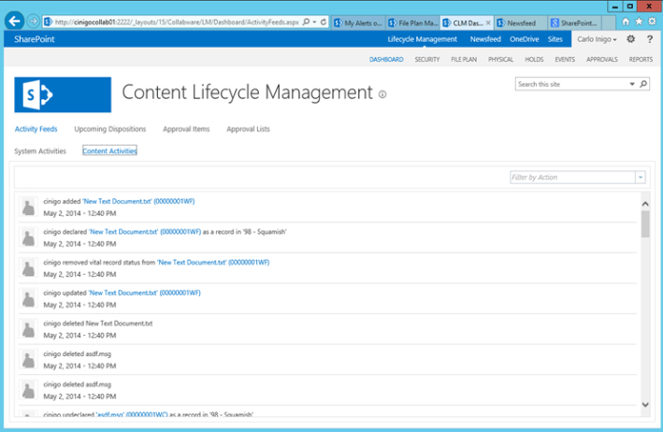
Task: Open the address bar dropdown arrow
Action: (314, 22)
